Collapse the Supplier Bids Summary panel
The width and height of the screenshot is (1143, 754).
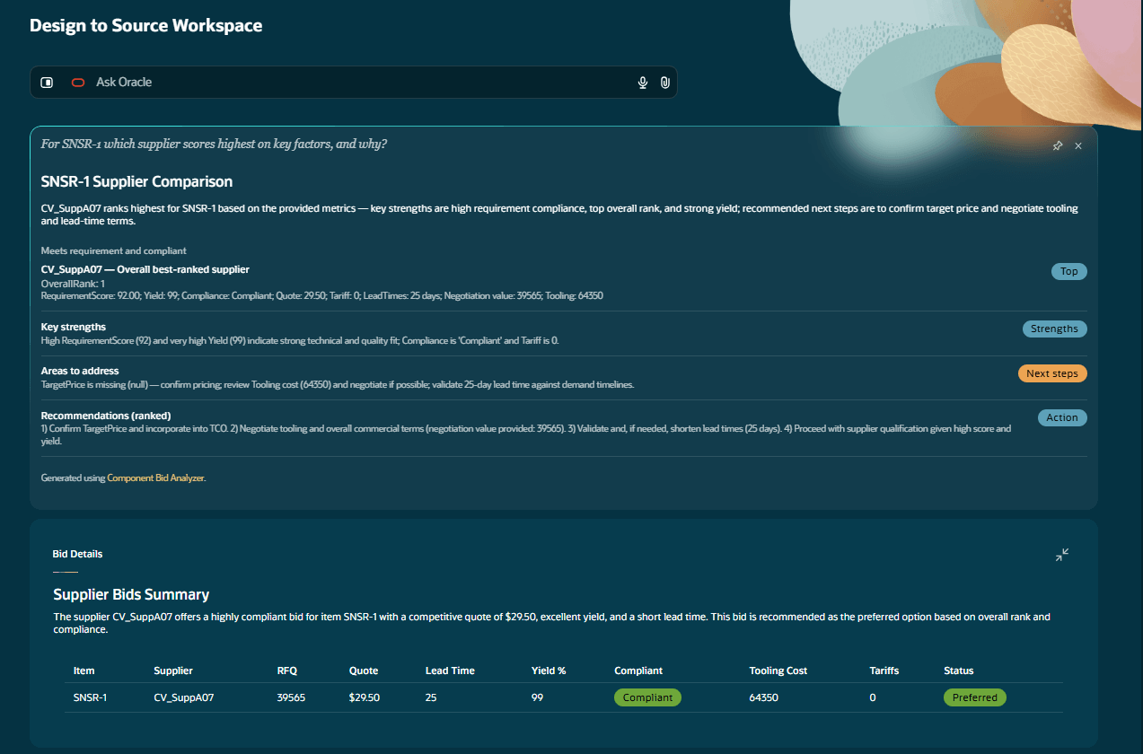[x=1061, y=555]
